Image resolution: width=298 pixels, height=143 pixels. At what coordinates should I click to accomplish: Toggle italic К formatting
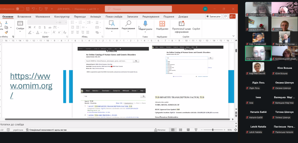35,28
